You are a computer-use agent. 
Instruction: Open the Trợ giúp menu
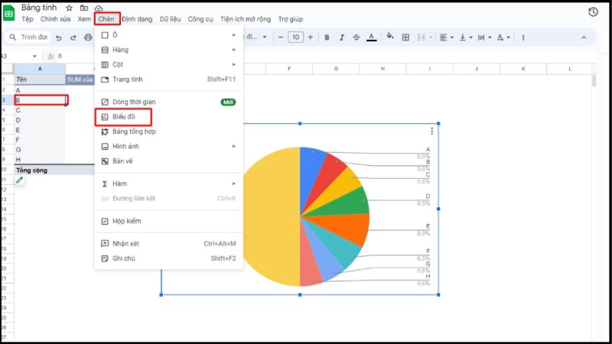tap(291, 19)
